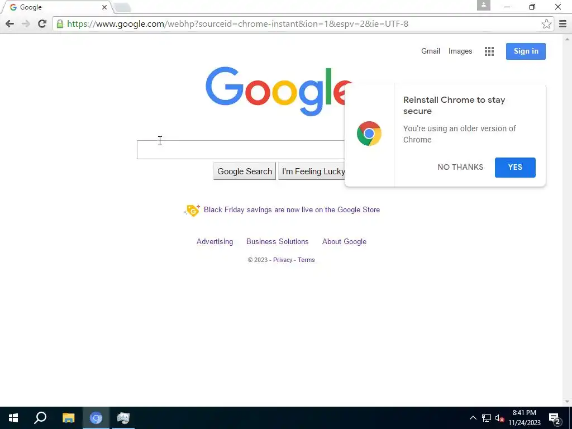Open the Chrome hamburger menu

tap(563, 24)
